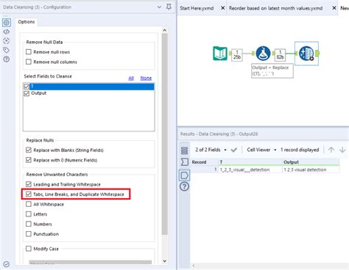Image resolution: width=349 pixels, height=270 pixels.
Task: Uncheck the Output field checkbox
Action: coord(27,93)
